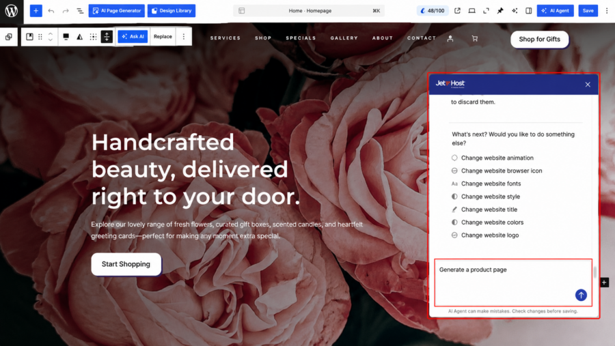Screen dimensions: 615x346
Task: Open the SPECIALS nav item
Action: coord(301,38)
